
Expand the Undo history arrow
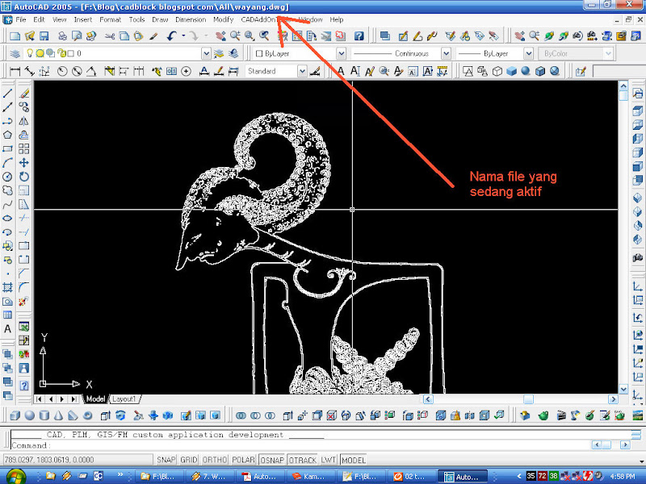pyautogui.click(x=183, y=36)
